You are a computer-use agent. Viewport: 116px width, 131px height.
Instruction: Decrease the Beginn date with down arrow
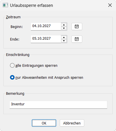64,28
